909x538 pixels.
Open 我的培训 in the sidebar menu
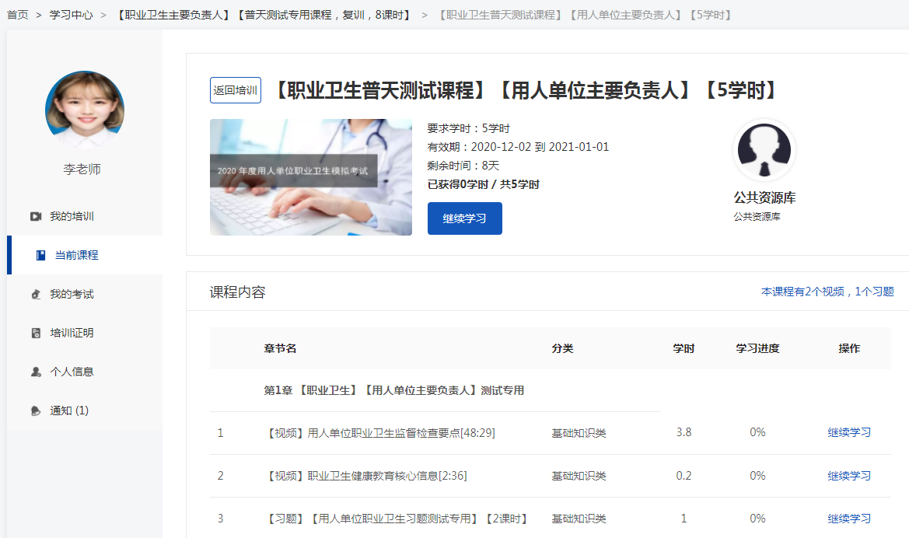72,216
